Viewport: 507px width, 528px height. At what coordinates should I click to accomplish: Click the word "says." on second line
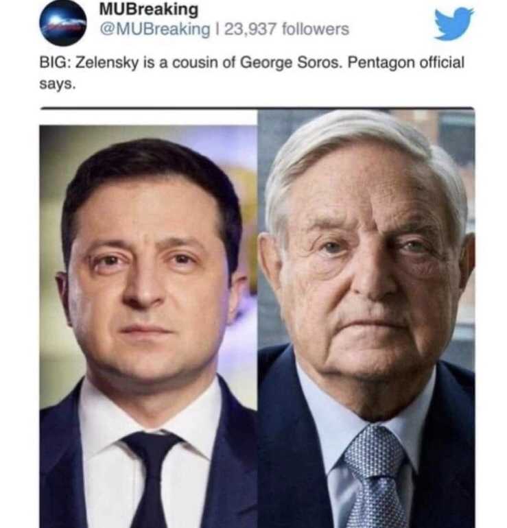point(58,84)
